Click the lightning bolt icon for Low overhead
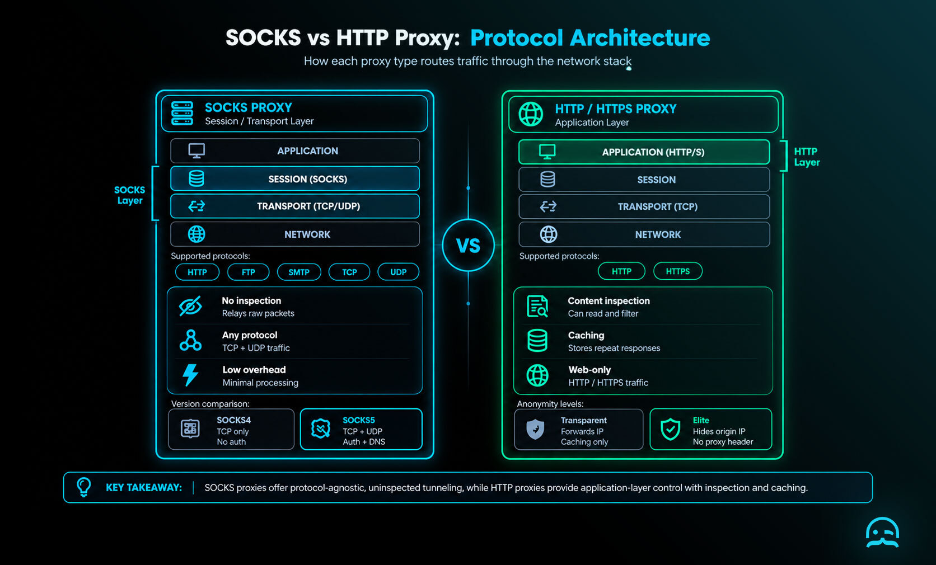 (x=190, y=375)
